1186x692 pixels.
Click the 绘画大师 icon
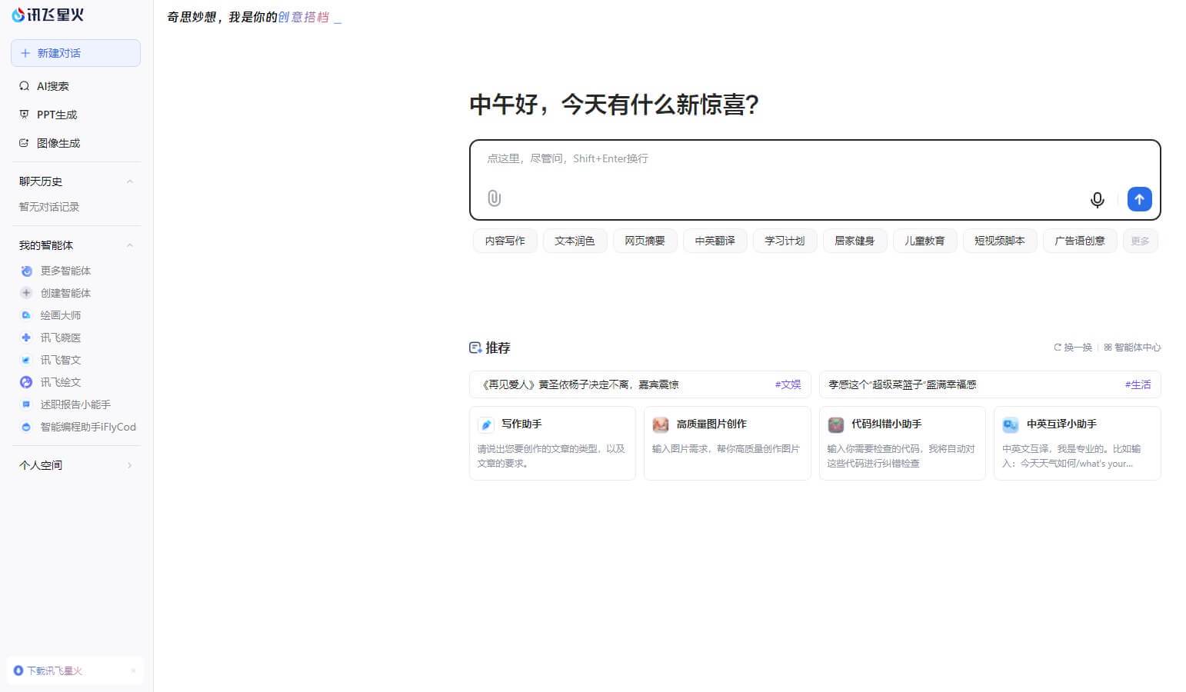pos(26,315)
